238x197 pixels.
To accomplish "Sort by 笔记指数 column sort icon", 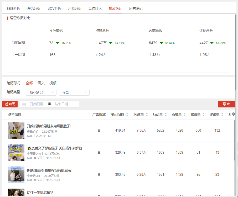I will (x=127, y=115).
